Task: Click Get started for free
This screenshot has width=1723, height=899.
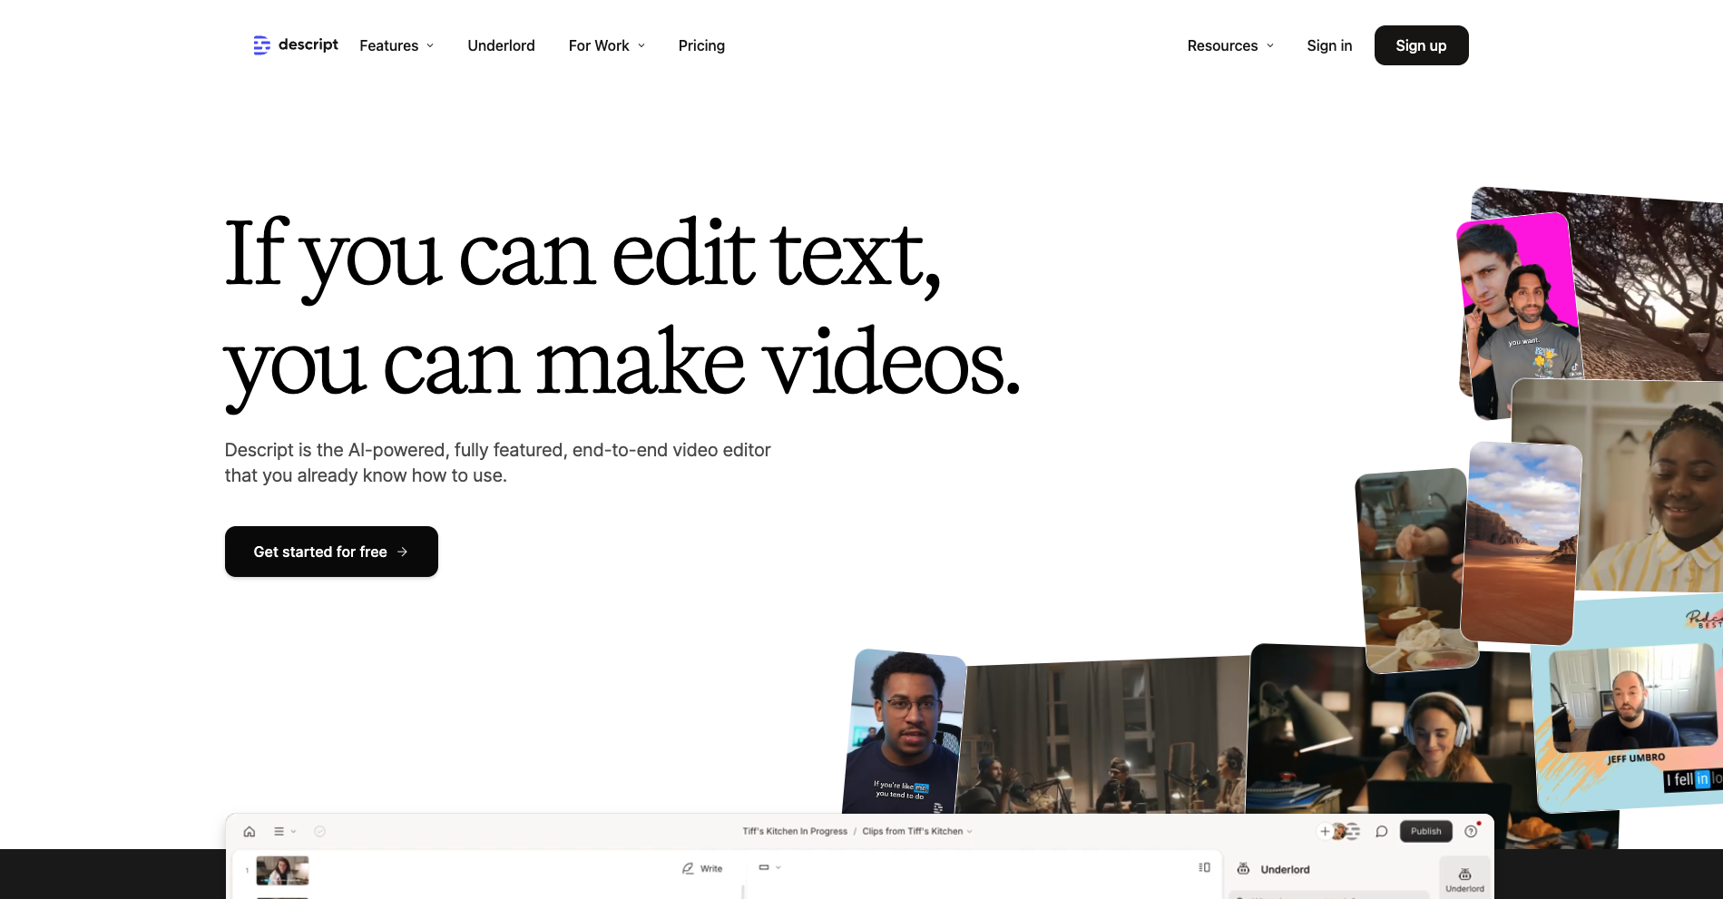Action: 331,551
